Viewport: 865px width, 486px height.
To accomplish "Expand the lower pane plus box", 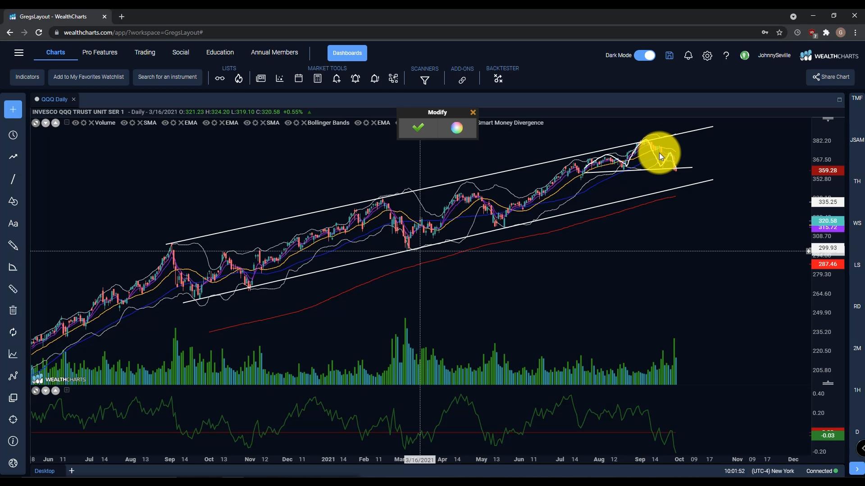I will [x=67, y=390].
